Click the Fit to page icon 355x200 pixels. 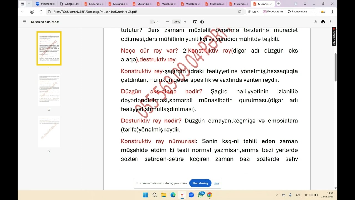tap(195, 22)
